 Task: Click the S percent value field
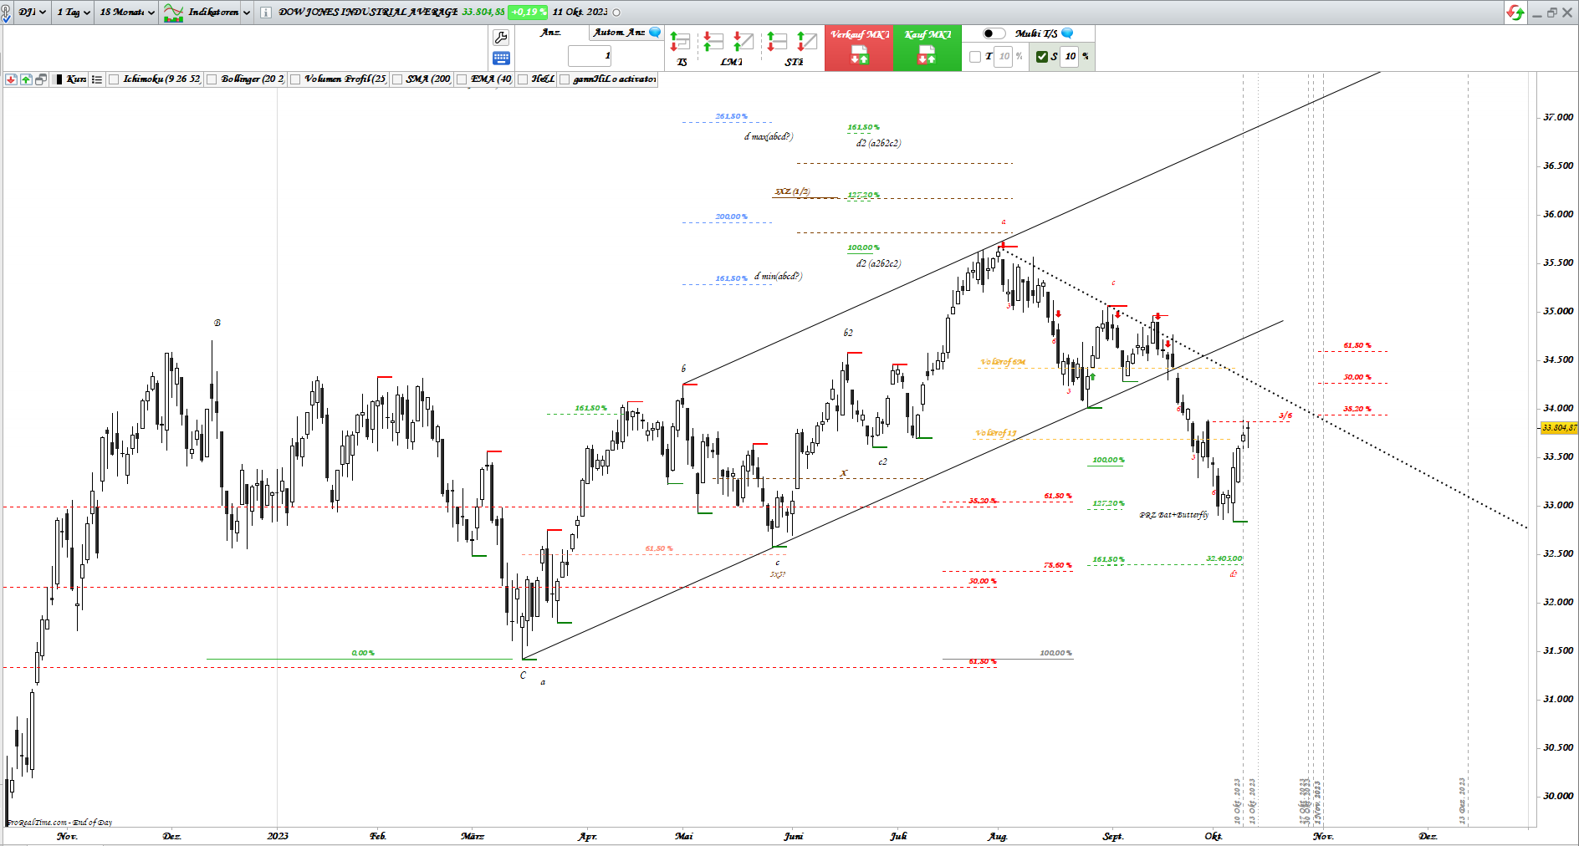pyautogui.click(x=1070, y=57)
